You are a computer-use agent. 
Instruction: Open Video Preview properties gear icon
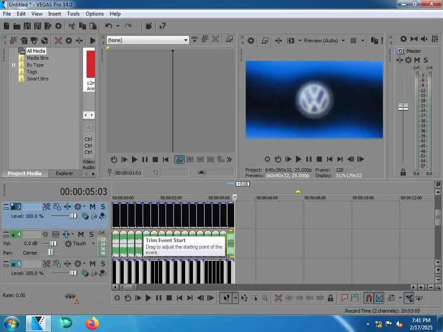click(x=250, y=41)
